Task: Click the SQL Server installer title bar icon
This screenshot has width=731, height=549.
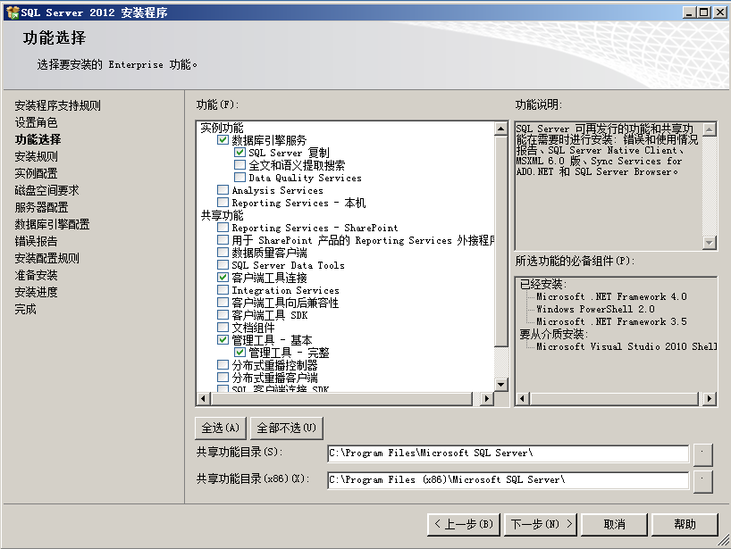Action: tap(13, 12)
